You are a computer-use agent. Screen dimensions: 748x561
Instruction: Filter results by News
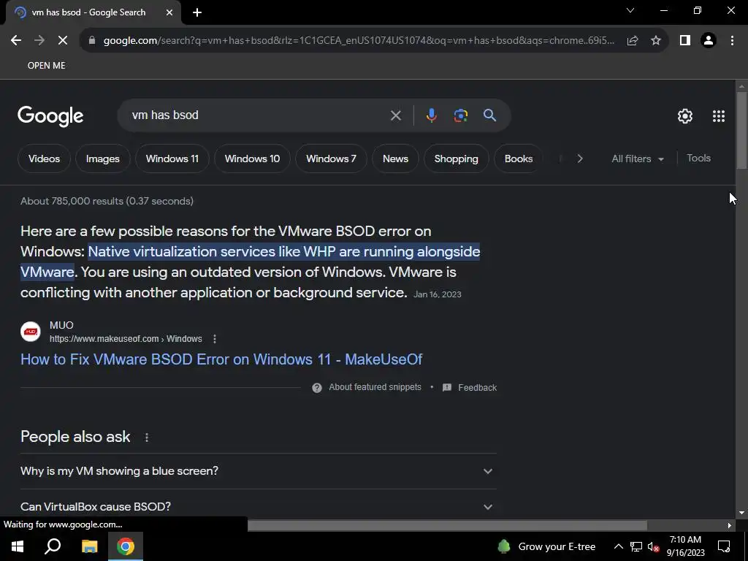coord(395,159)
